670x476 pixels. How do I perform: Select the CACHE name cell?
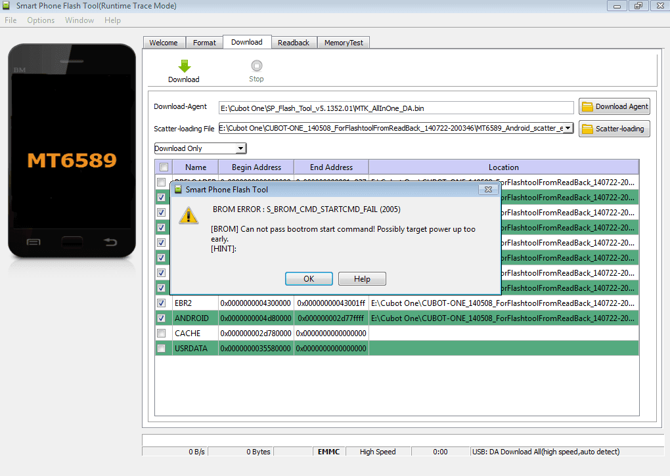(195, 333)
